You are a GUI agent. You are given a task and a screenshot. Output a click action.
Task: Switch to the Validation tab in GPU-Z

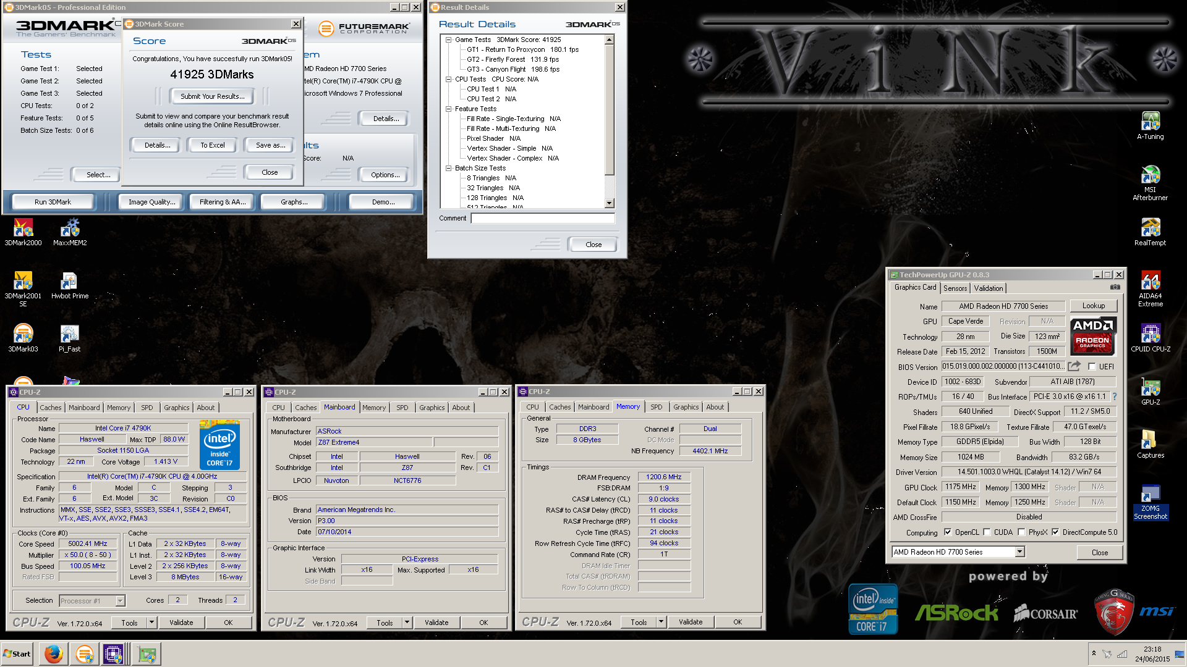click(988, 288)
